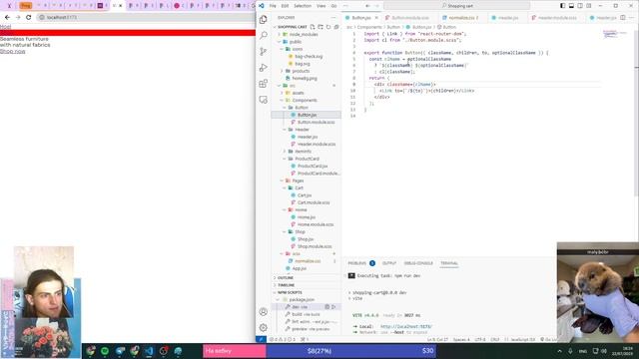Open the VS Code icon in the taskbar
The image size is (639, 359).
point(149,351)
